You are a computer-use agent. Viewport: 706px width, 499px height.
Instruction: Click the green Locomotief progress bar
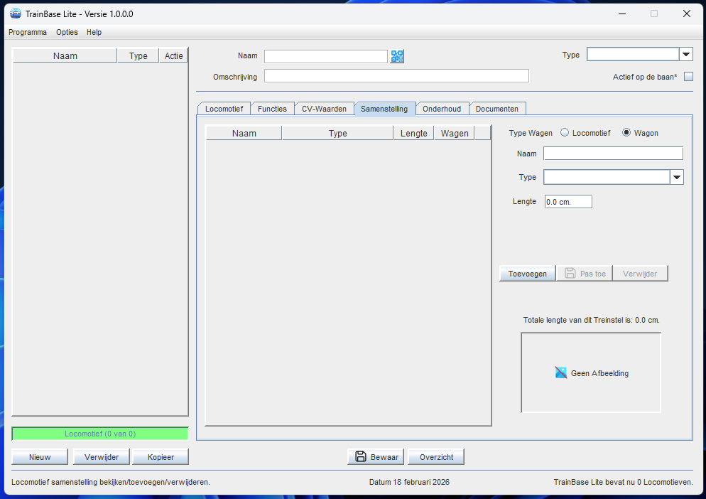(x=100, y=434)
